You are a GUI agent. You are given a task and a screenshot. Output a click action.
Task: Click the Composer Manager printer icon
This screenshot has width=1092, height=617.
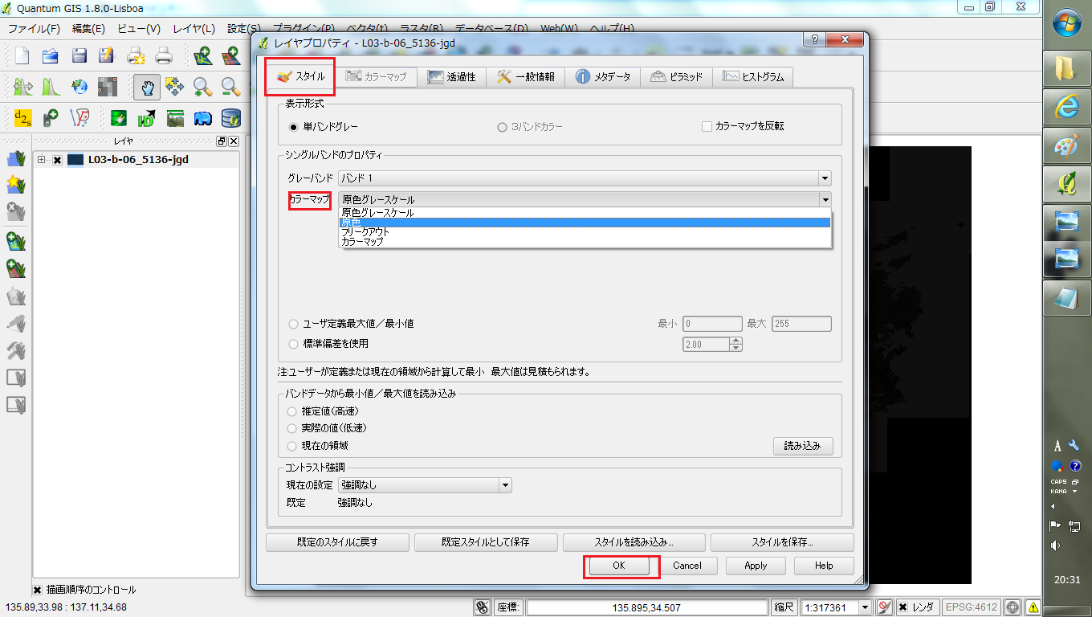[163, 56]
